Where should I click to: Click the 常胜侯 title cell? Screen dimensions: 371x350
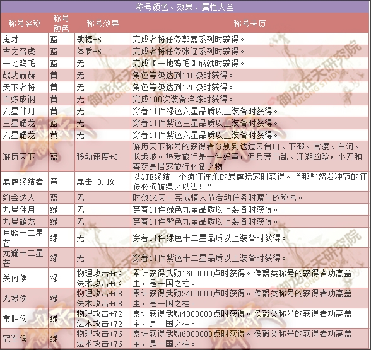pos(25,318)
